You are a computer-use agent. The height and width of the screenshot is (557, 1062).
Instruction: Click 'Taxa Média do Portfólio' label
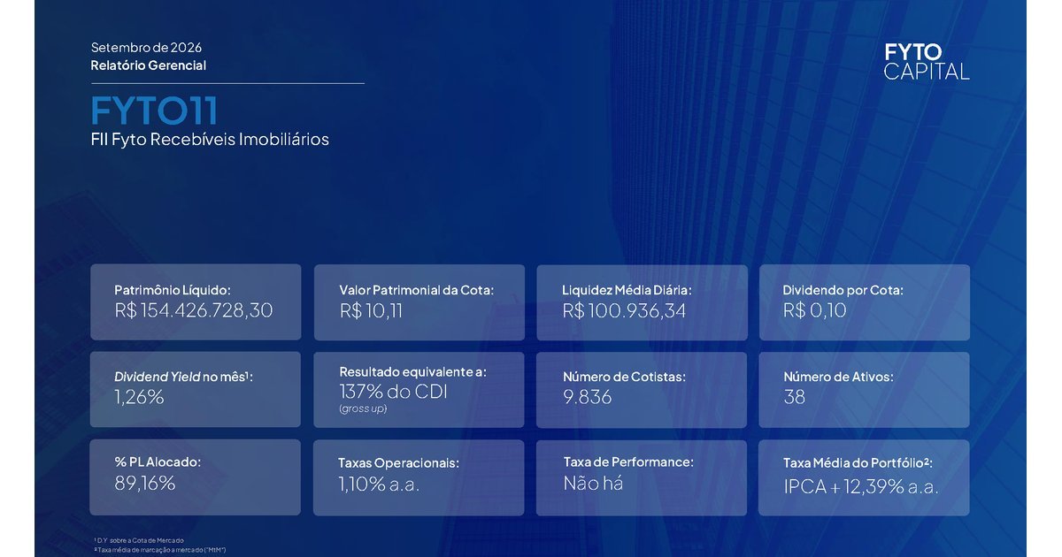[x=858, y=462]
